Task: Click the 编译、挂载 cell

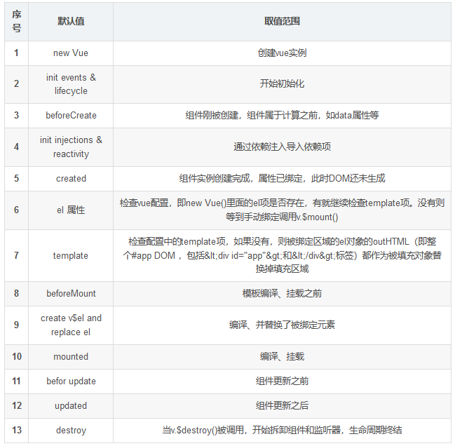Action: [x=282, y=357]
